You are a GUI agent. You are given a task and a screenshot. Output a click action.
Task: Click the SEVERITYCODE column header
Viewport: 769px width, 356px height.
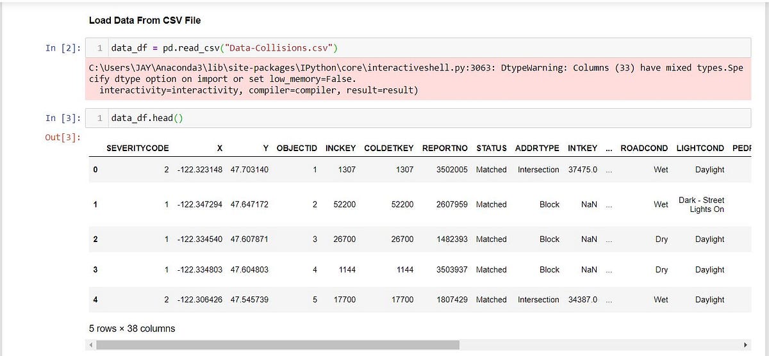click(x=138, y=148)
